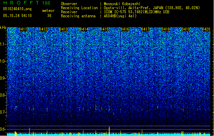Select the antenna value A504HB(yagi 4el)

120,16
